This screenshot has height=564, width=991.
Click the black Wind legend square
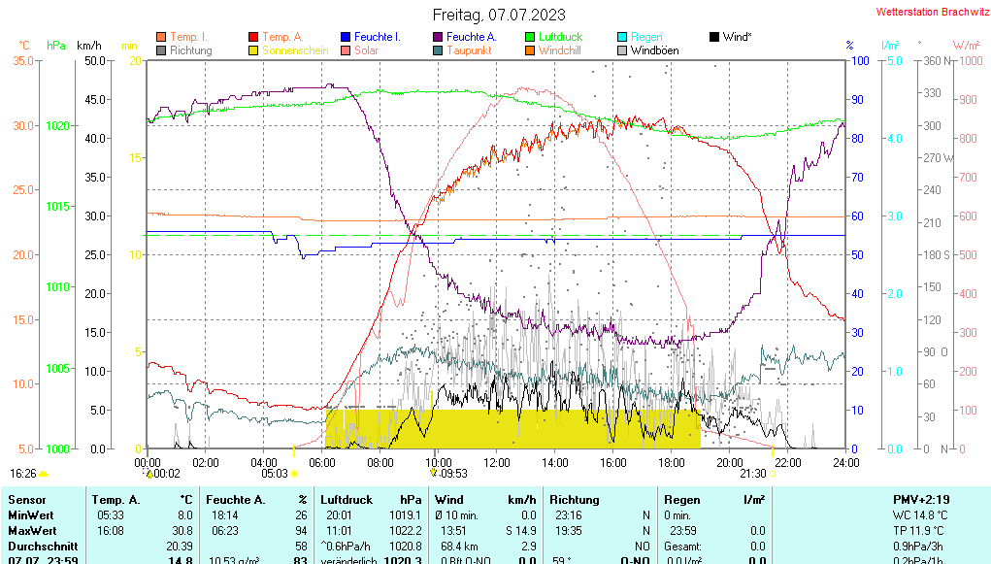714,37
